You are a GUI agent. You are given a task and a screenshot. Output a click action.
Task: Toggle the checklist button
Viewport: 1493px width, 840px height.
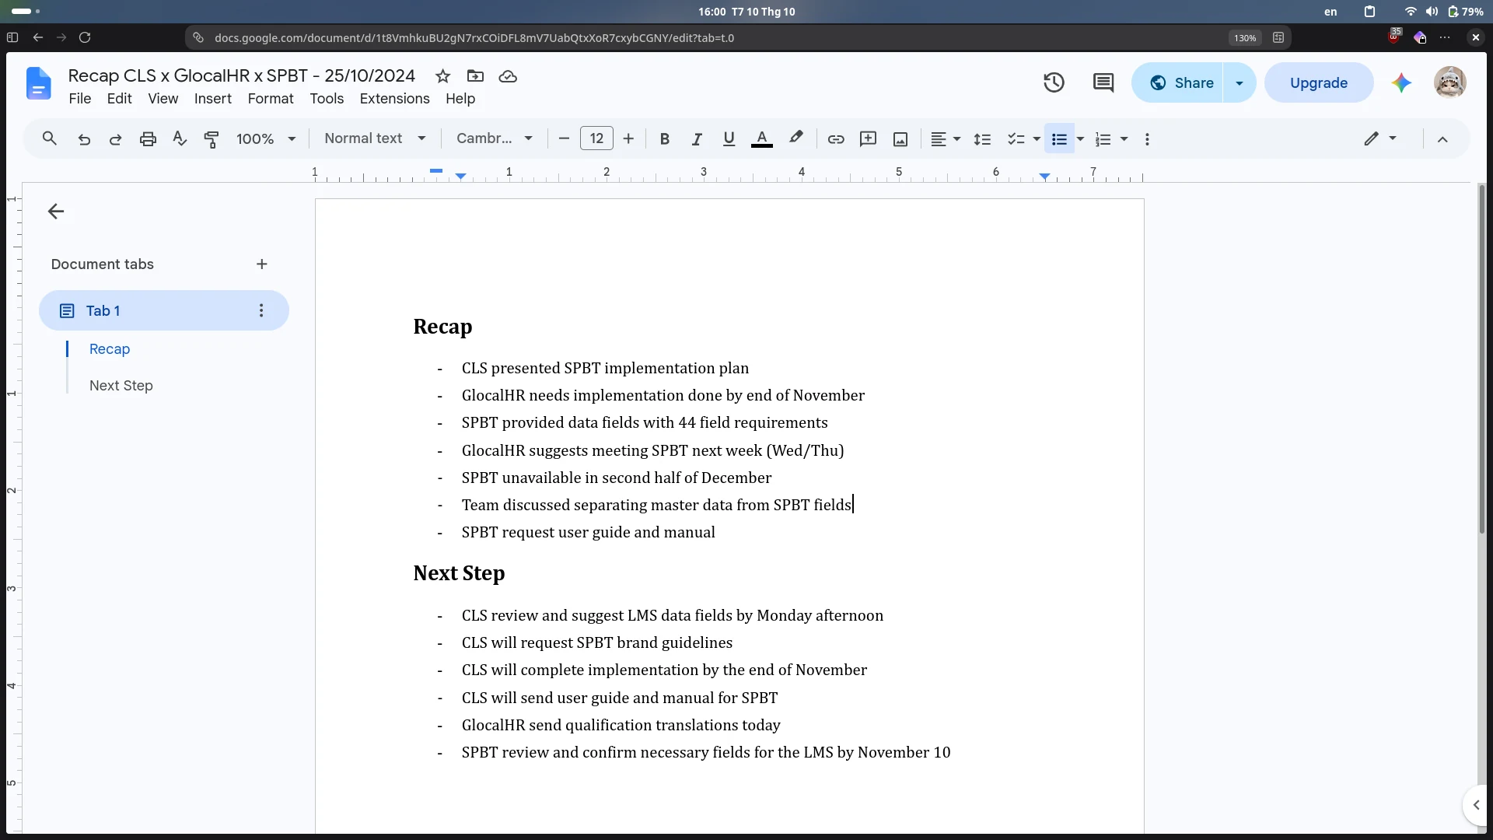click(x=1016, y=139)
